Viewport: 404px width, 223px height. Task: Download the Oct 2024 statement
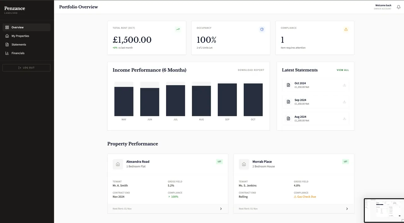pyautogui.click(x=344, y=85)
